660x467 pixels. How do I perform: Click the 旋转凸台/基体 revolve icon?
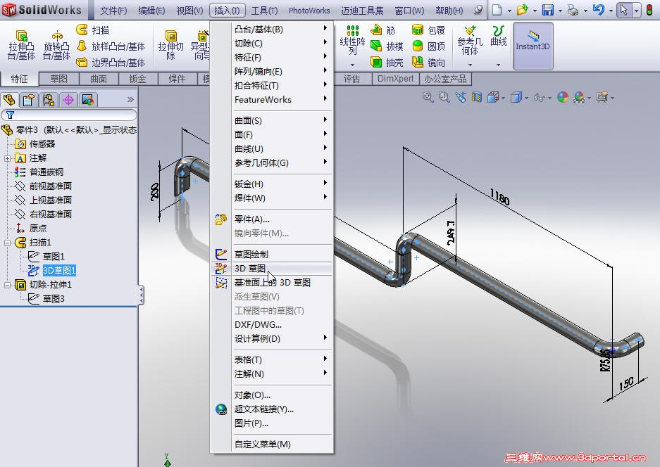click(x=57, y=36)
